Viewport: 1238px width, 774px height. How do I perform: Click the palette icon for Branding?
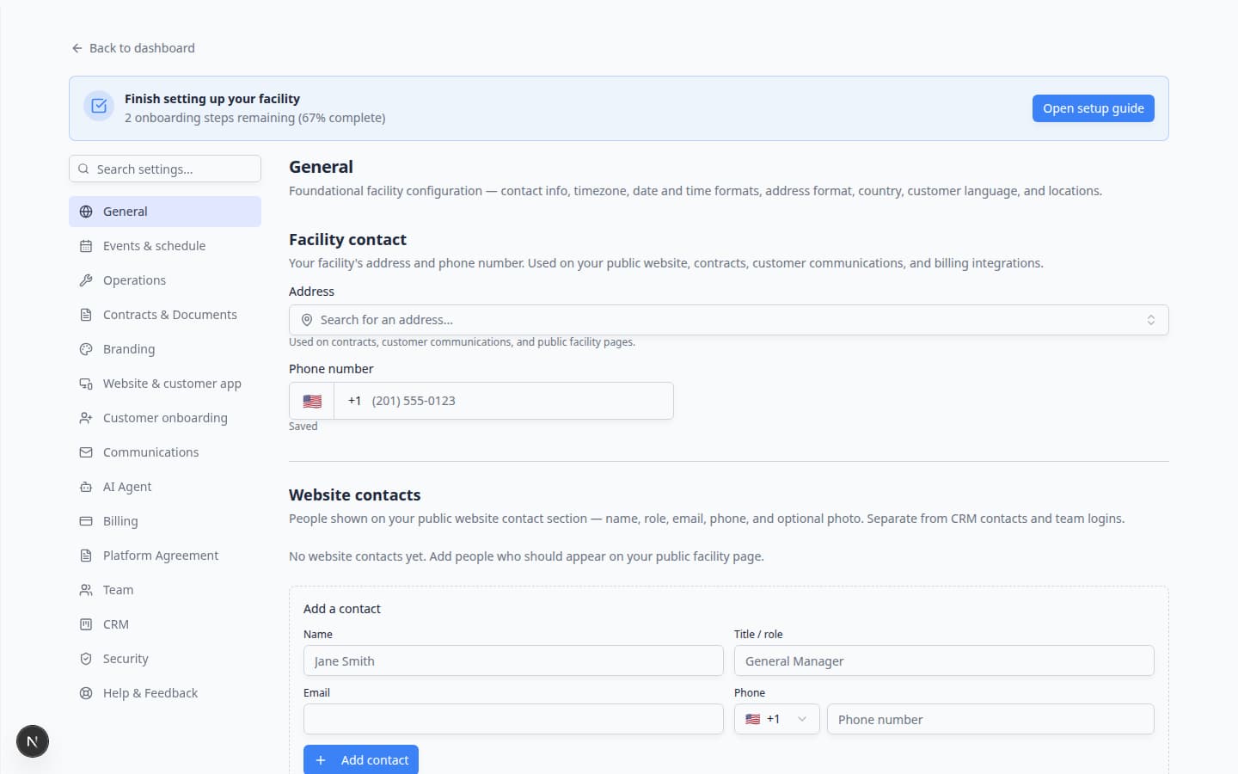[x=86, y=349]
